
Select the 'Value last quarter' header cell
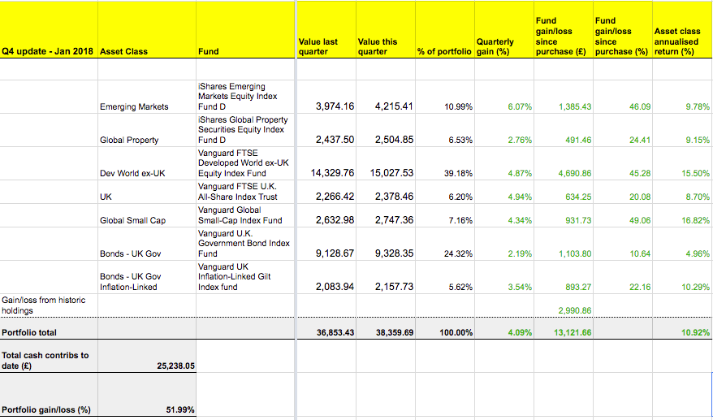[318, 46]
